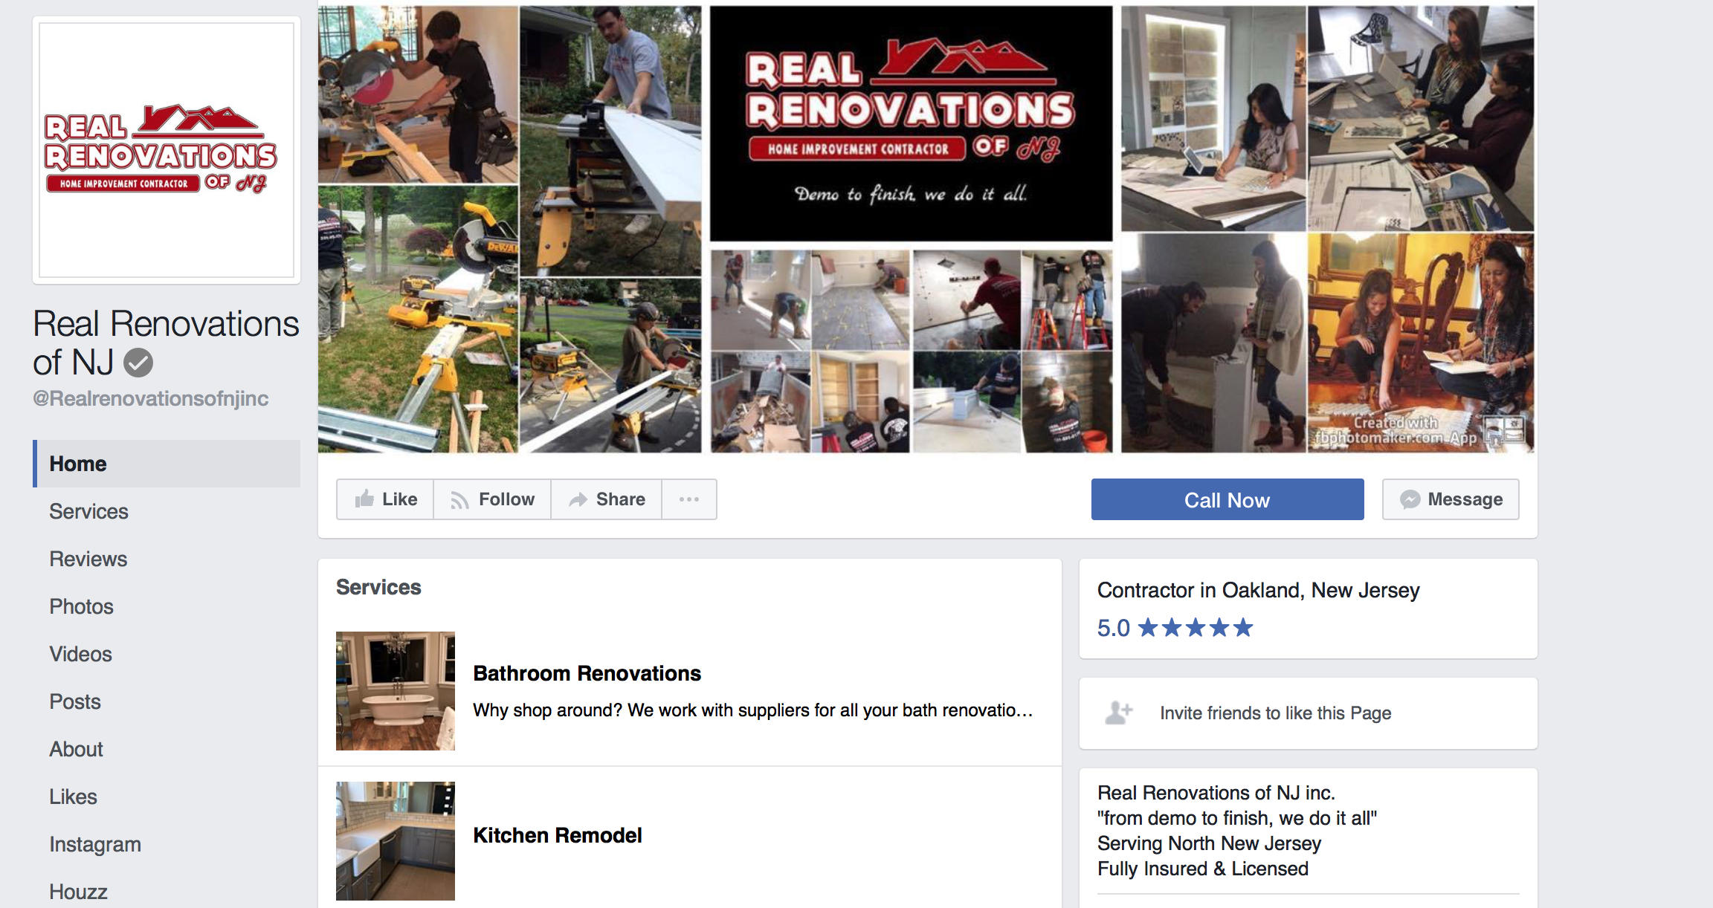The height and width of the screenshot is (908, 1713).
Task: Click Invite friends to like this Page
Action: click(x=1275, y=713)
